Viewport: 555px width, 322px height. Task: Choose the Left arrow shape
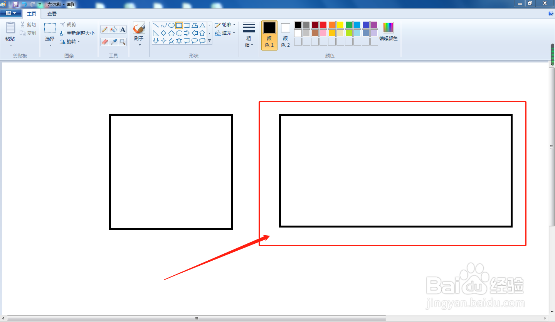tap(195, 33)
